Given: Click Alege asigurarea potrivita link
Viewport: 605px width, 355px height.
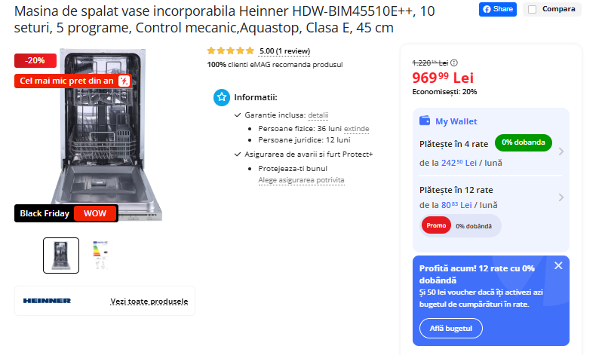Looking at the screenshot, I should 301,180.
